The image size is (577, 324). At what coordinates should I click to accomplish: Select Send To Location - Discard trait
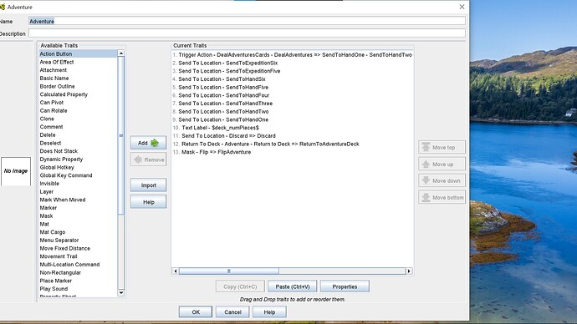pyautogui.click(x=293, y=135)
